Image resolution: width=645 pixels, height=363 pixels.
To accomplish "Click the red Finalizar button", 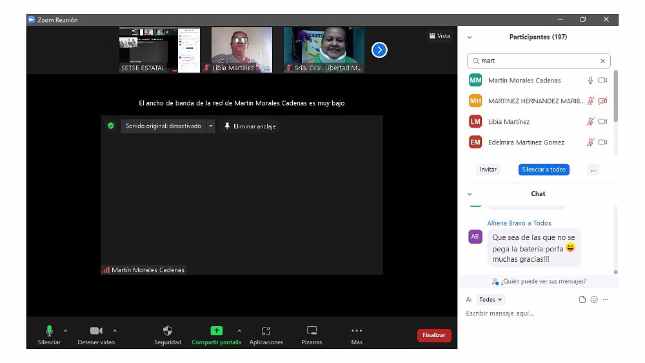I will [434, 335].
